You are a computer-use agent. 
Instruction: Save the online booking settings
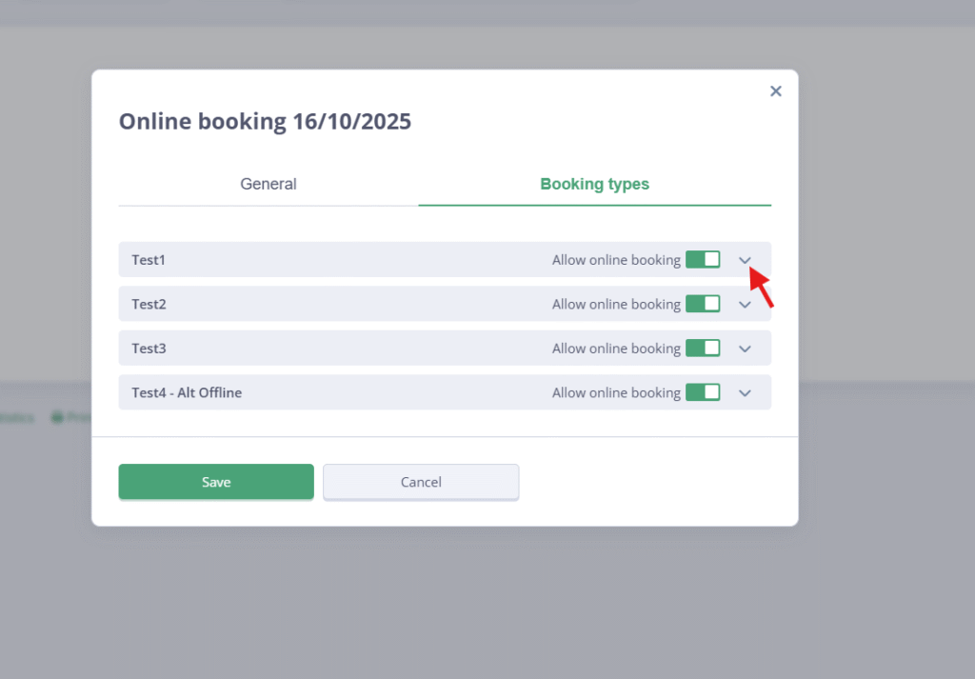(216, 482)
